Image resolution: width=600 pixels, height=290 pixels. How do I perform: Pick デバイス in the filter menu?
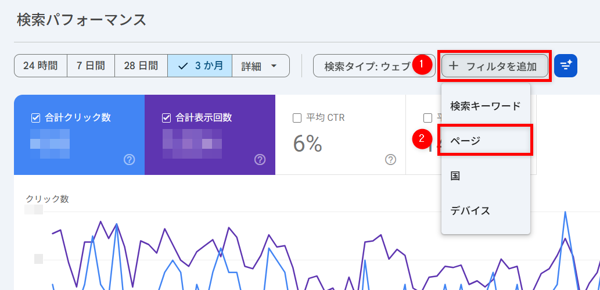485,210
